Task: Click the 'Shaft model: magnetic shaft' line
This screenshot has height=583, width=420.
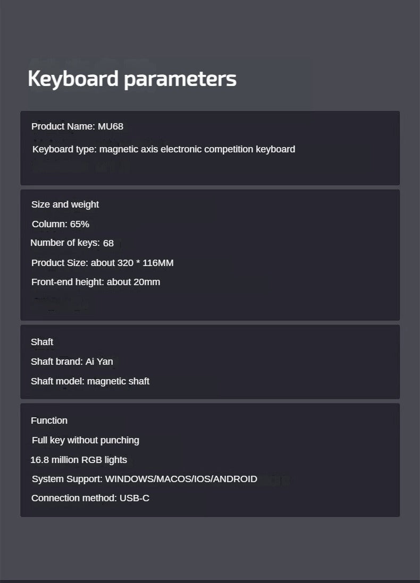Action: coord(90,381)
